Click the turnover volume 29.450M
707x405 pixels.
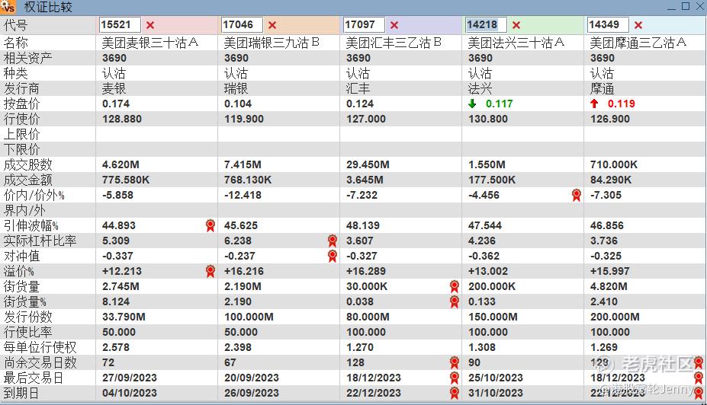click(368, 164)
